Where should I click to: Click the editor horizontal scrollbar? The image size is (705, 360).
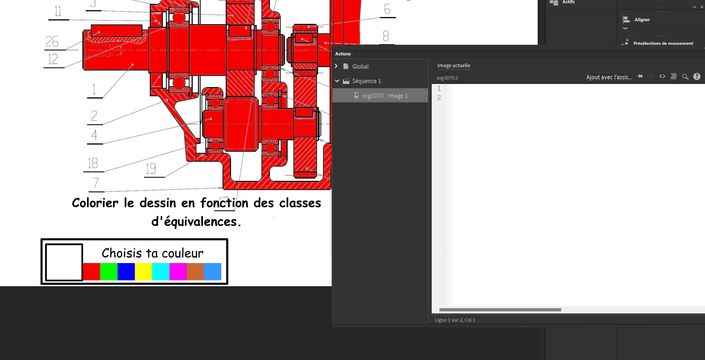click(x=500, y=310)
